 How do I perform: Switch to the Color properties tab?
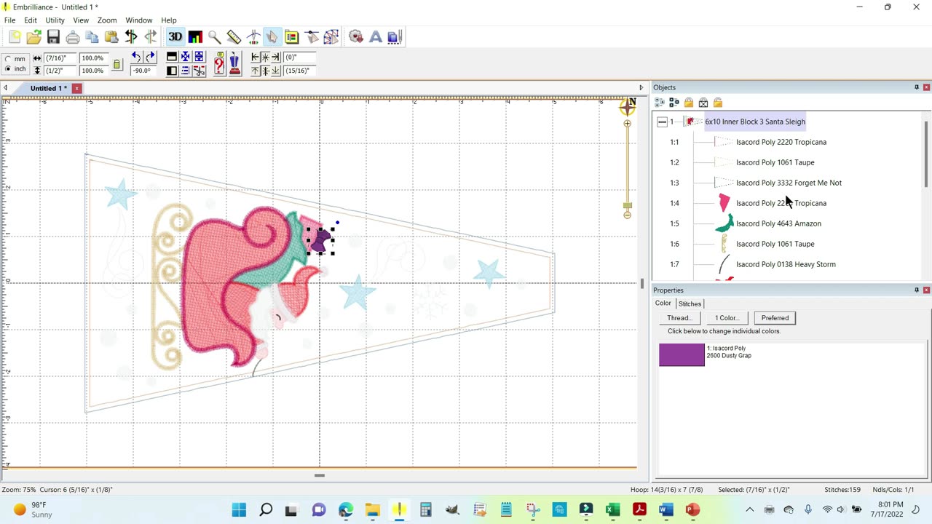[x=663, y=303]
